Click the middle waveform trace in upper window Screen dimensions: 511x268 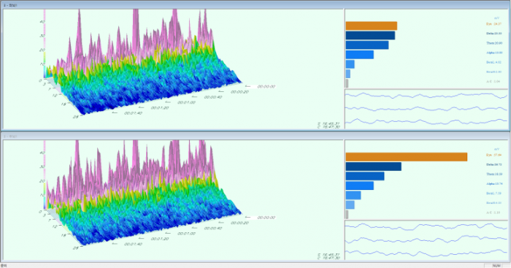point(426,109)
